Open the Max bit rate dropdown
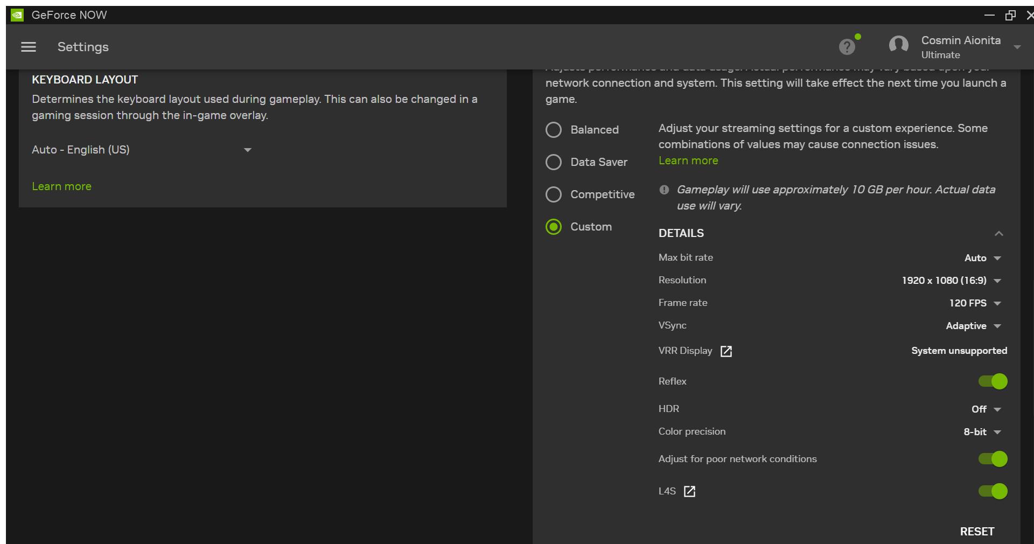The image size is (1034, 544). coord(983,258)
